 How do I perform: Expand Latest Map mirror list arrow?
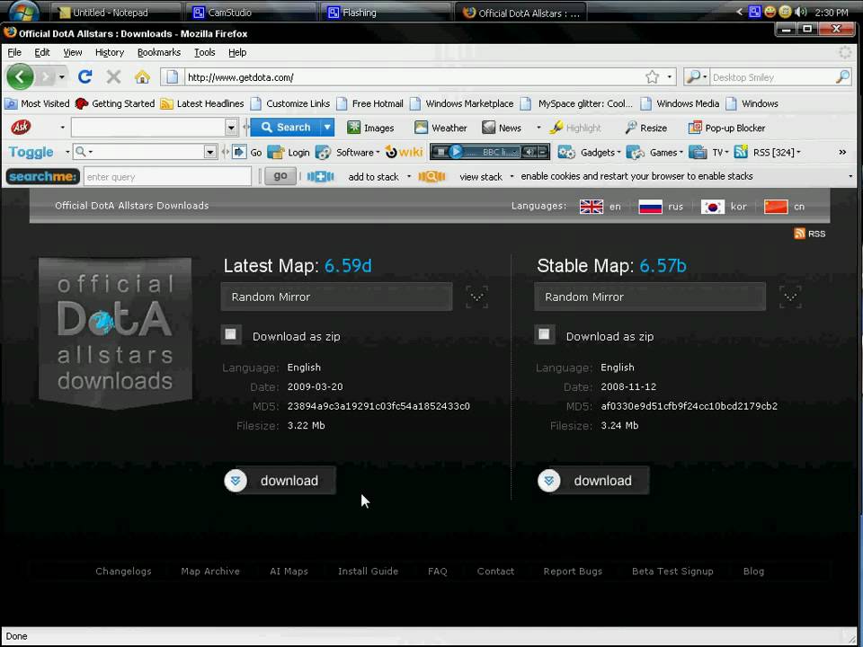(476, 297)
